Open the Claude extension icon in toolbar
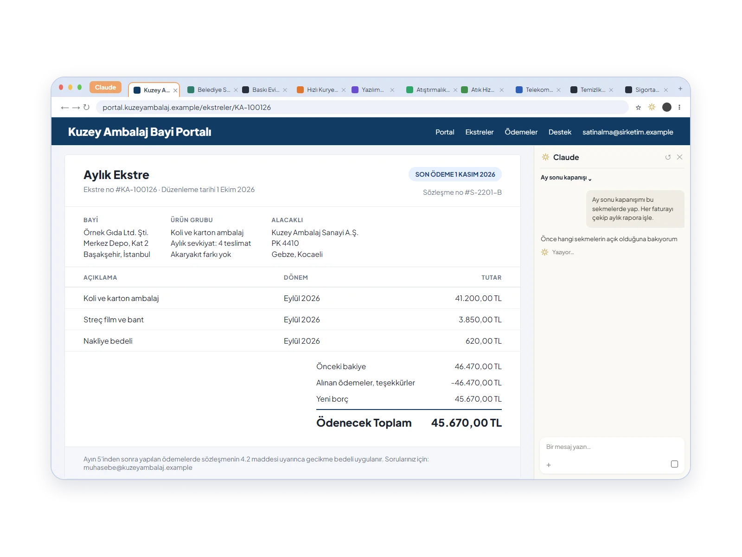 (x=652, y=107)
